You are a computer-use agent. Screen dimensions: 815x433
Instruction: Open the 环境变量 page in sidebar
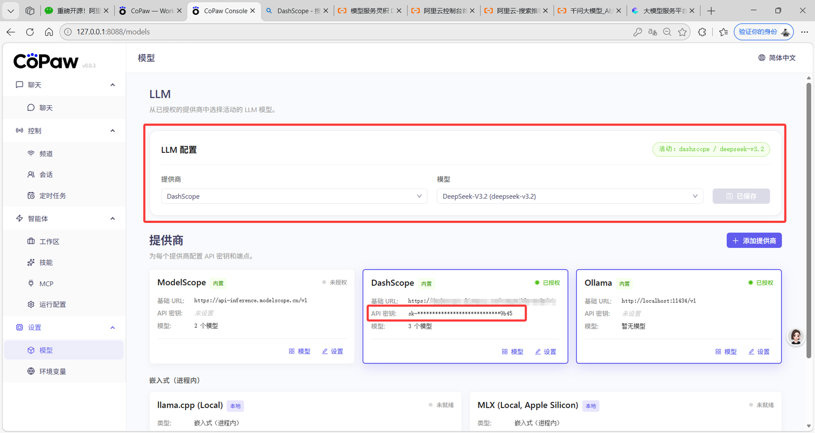[x=63, y=371]
